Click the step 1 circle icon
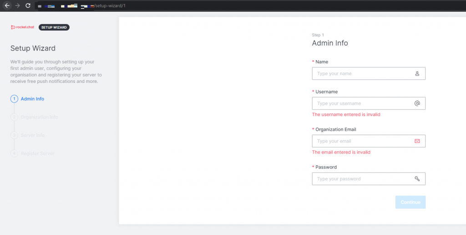 point(14,99)
